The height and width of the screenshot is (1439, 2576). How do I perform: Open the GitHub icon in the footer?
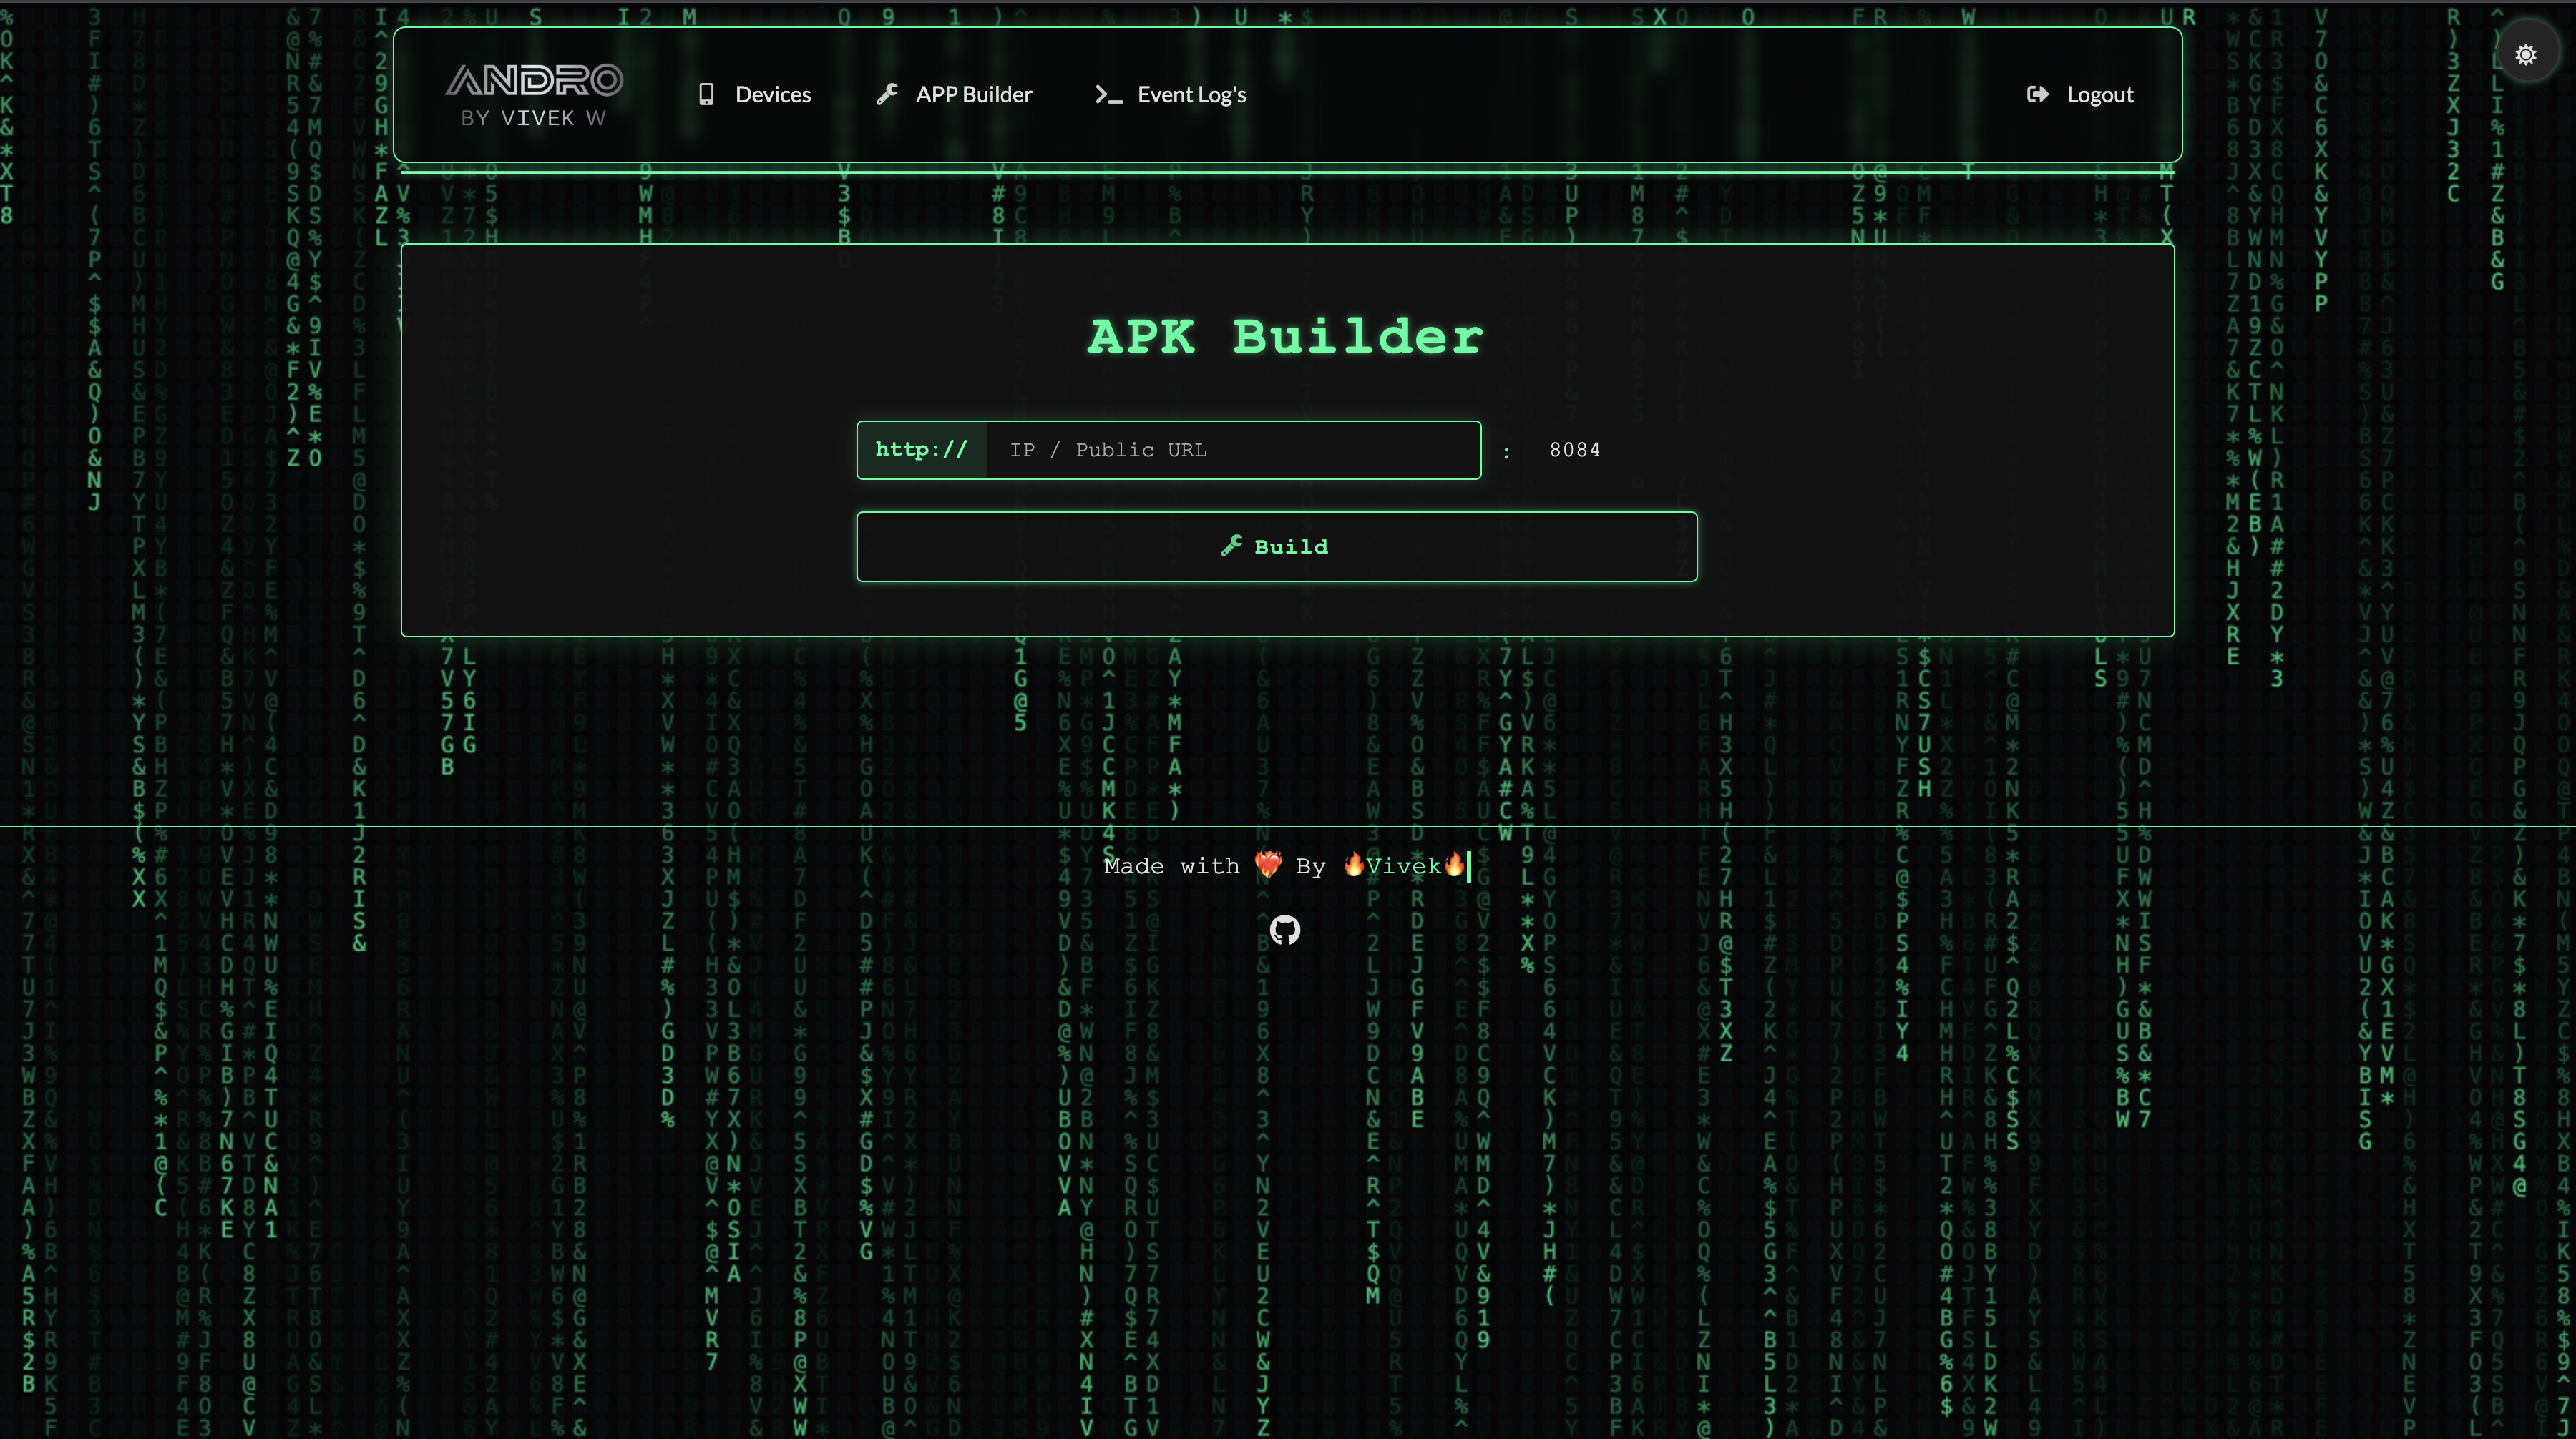(x=1285, y=929)
